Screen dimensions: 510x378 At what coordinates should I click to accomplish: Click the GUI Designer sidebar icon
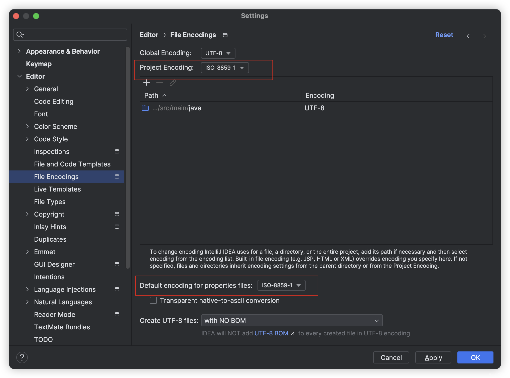point(117,264)
